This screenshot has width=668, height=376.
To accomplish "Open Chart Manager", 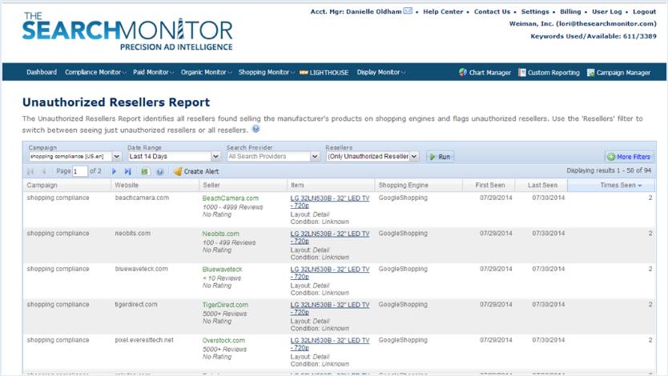I will click(485, 73).
